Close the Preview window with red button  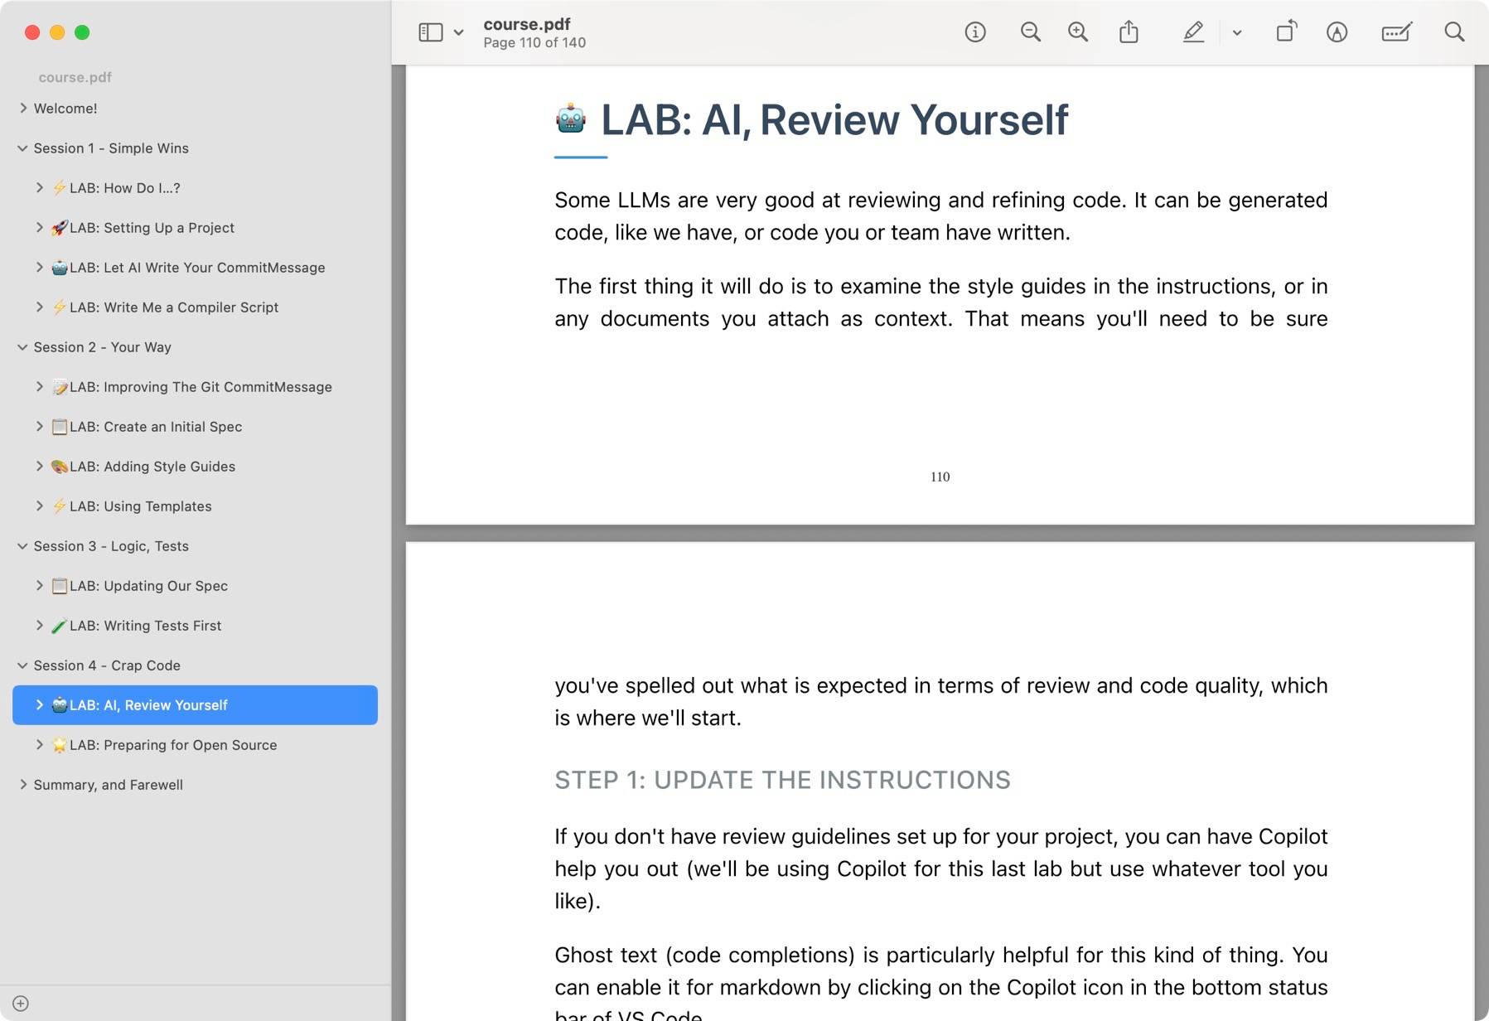click(x=32, y=32)
